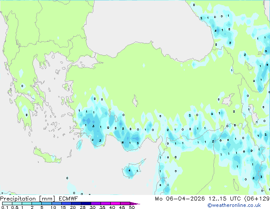Select the 0.5–1 mm legend color
The image size is (270, 209).
coord(17,203)
